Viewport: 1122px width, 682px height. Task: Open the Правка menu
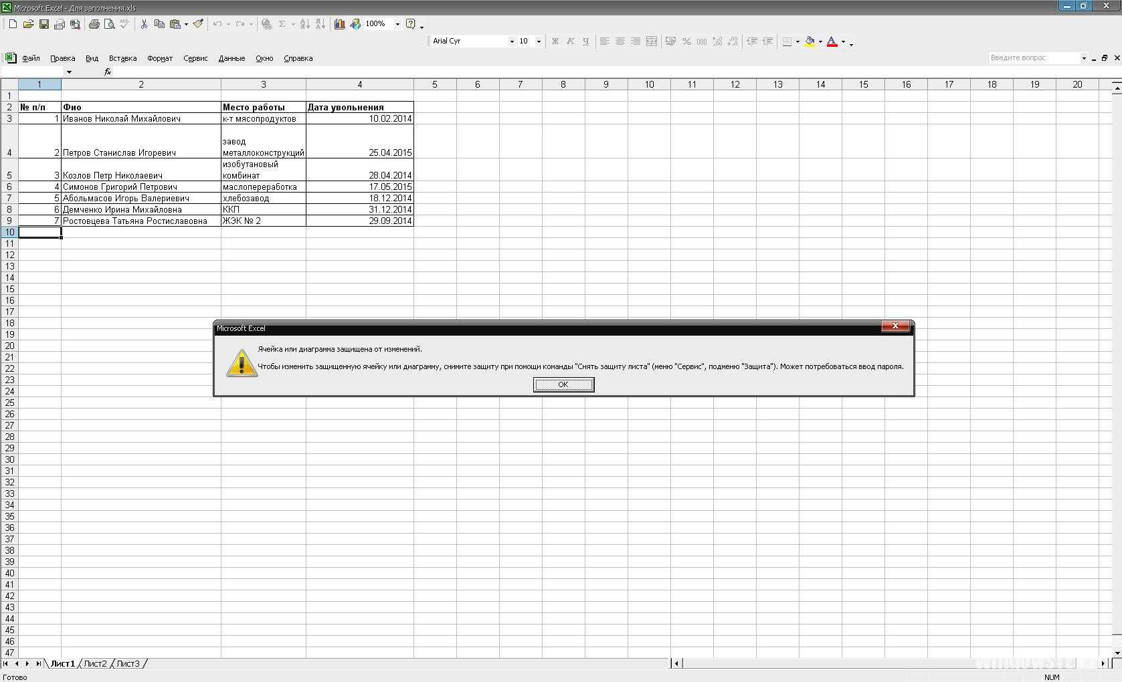[62, 58]
